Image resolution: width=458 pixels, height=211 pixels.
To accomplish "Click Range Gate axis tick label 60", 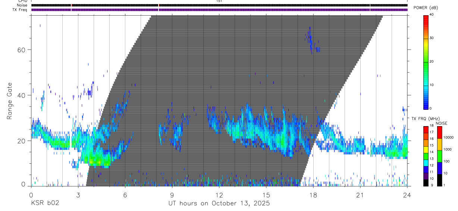I will (22, 49).
